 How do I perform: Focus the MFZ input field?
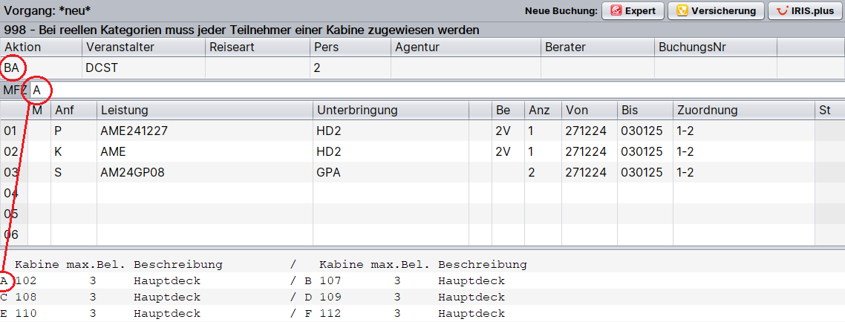click(431, 90)
